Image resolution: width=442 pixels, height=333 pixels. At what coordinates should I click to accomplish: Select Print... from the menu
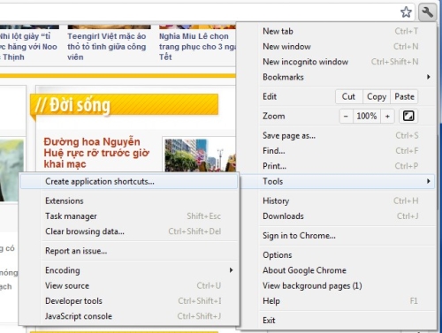347,166
